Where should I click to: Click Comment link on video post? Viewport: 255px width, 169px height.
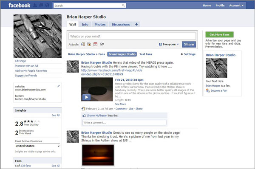(x=121, y=109)
